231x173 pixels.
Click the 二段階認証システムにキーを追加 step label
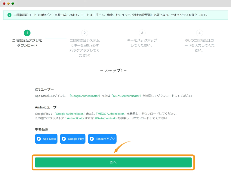(85, 48)
